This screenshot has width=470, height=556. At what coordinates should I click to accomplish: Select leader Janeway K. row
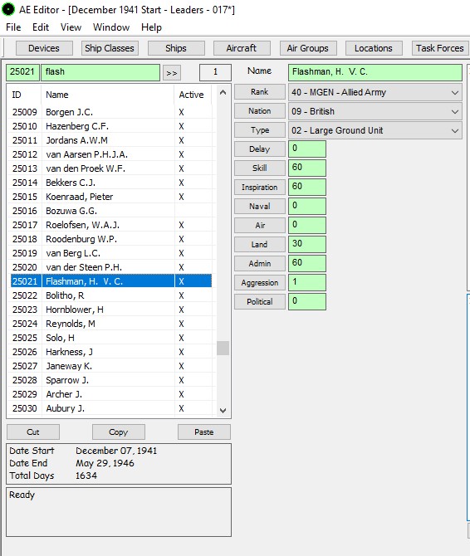[110, 366]
